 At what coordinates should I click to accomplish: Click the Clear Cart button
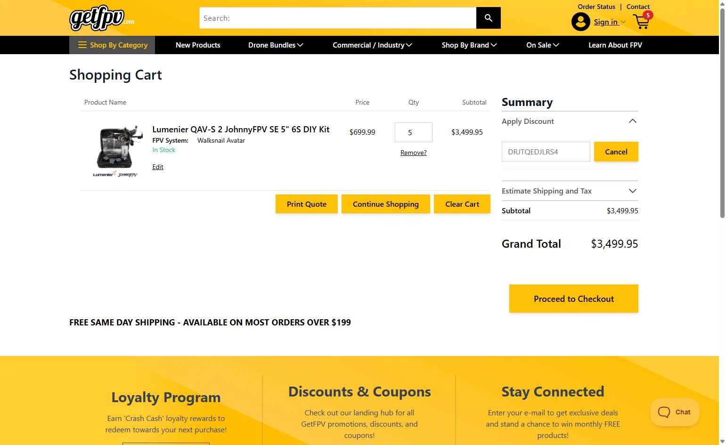(462, 204)
